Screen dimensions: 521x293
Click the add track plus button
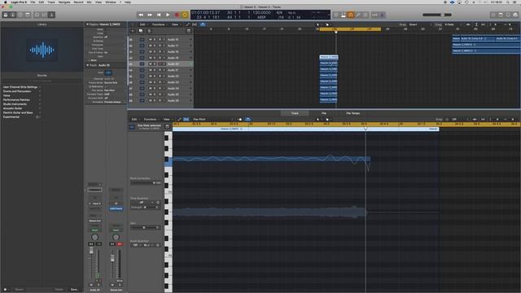(133, 31)
